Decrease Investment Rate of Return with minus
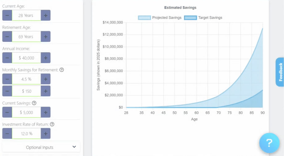Image resolution: width=284 pixels, height=156 pixels. [7, 134]
